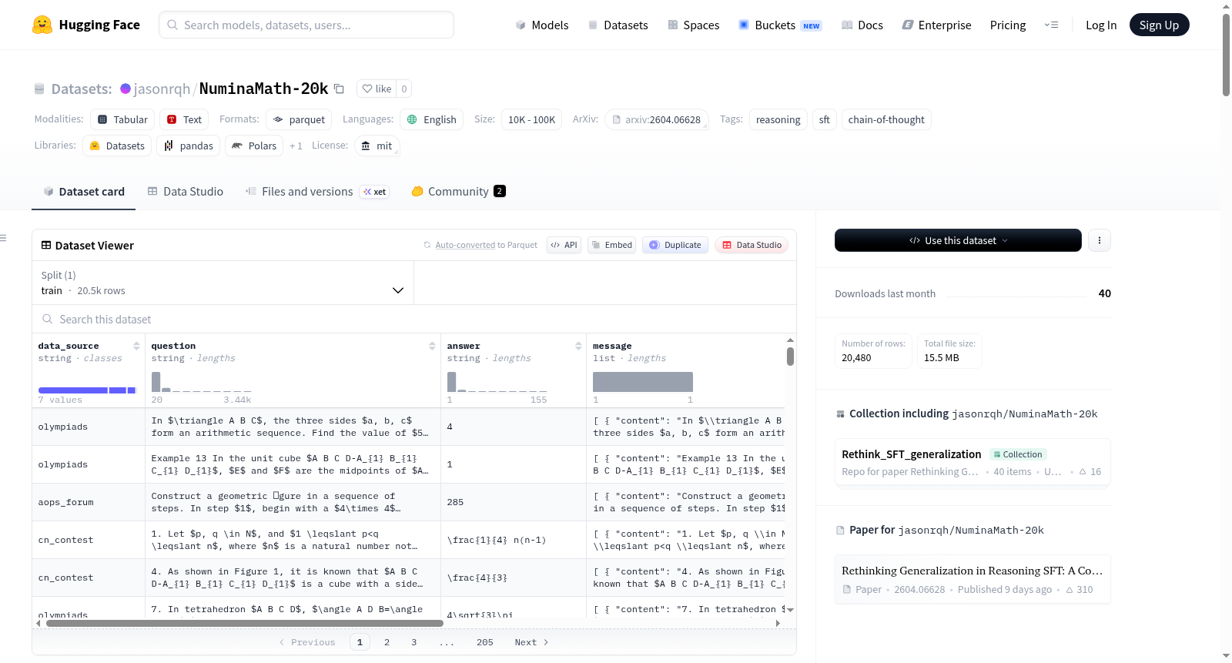1232x663 pixels.
Task: Click the Text modality tag
Action: (x=185, y=119)
